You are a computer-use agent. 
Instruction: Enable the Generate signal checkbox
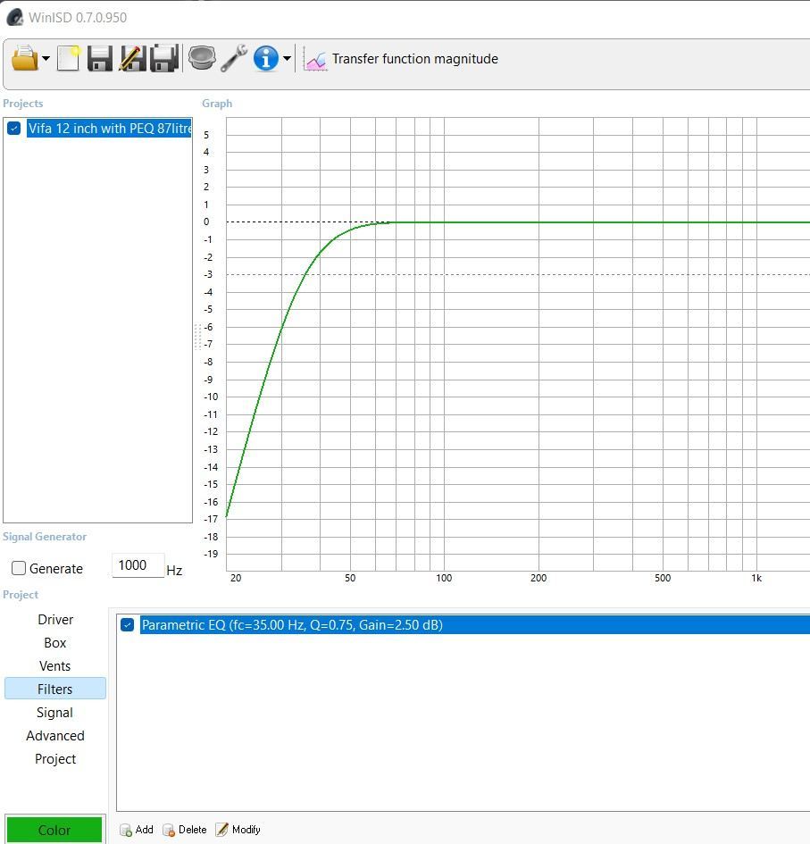click(19, 568)
